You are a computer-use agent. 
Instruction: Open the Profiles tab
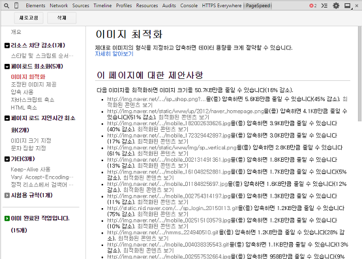pyautogui.click(x=124, y=5)
